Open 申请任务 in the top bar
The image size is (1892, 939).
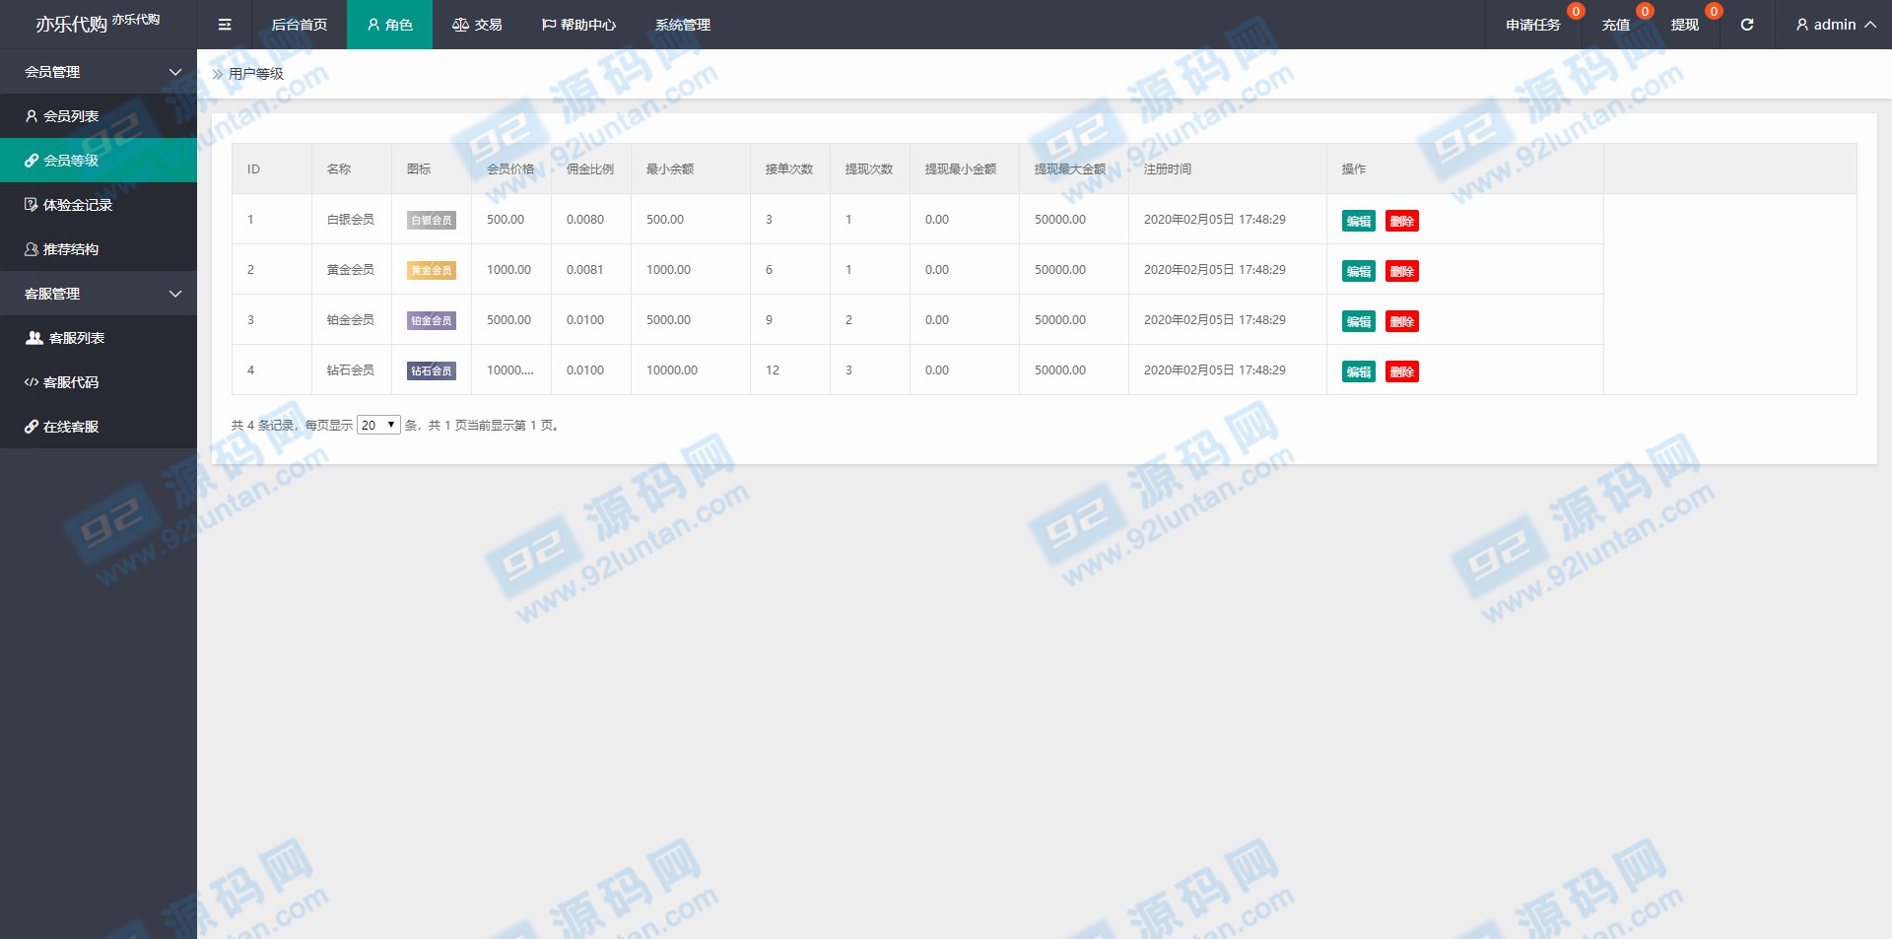click(1533, 25)
